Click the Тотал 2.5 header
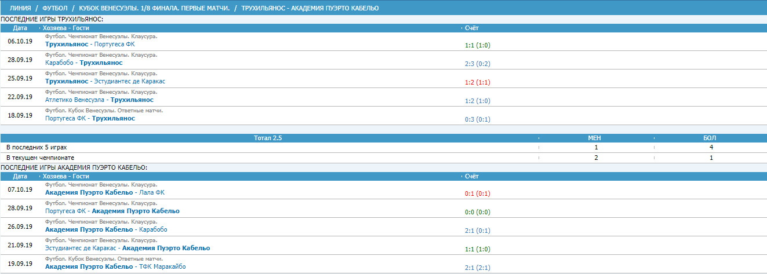 click(268, 138)
